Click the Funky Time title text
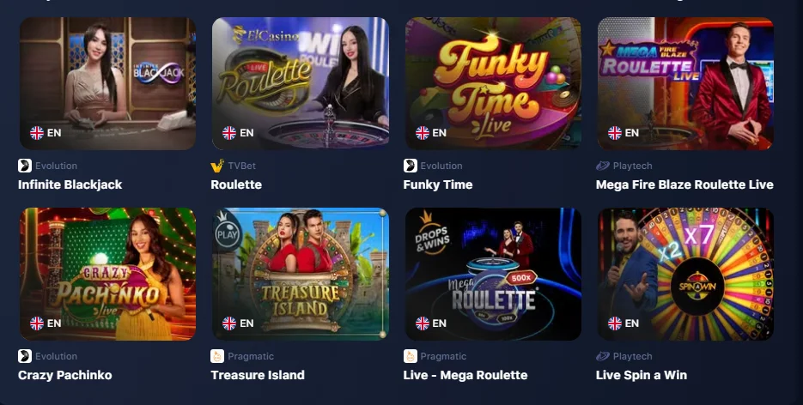The height and width of the screenshot is (405, 803). 438,184
